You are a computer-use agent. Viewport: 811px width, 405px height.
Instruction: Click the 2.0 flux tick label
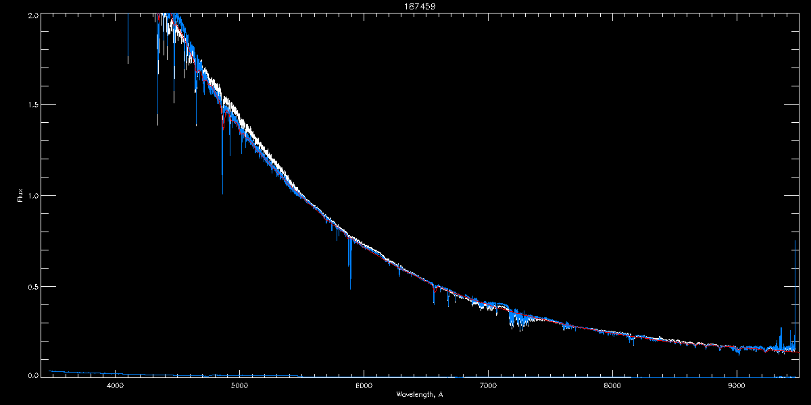tap(32, 15)
